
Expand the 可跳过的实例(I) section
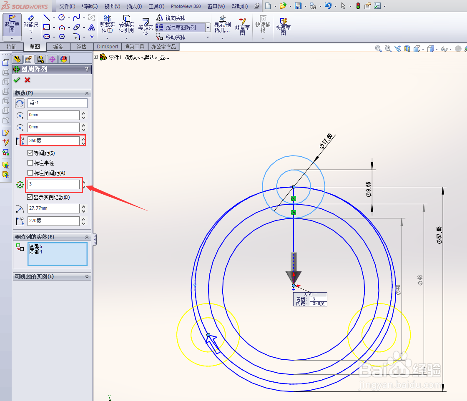click(87, 276)
